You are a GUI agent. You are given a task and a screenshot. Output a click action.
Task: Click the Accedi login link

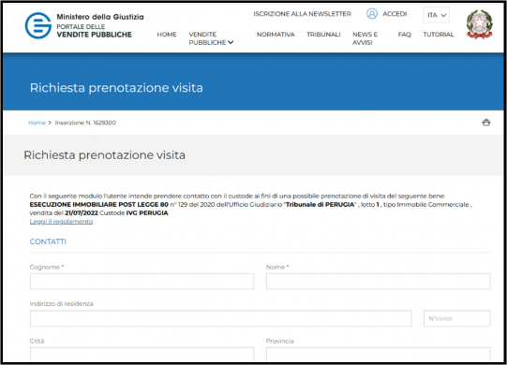click(395, 14)
